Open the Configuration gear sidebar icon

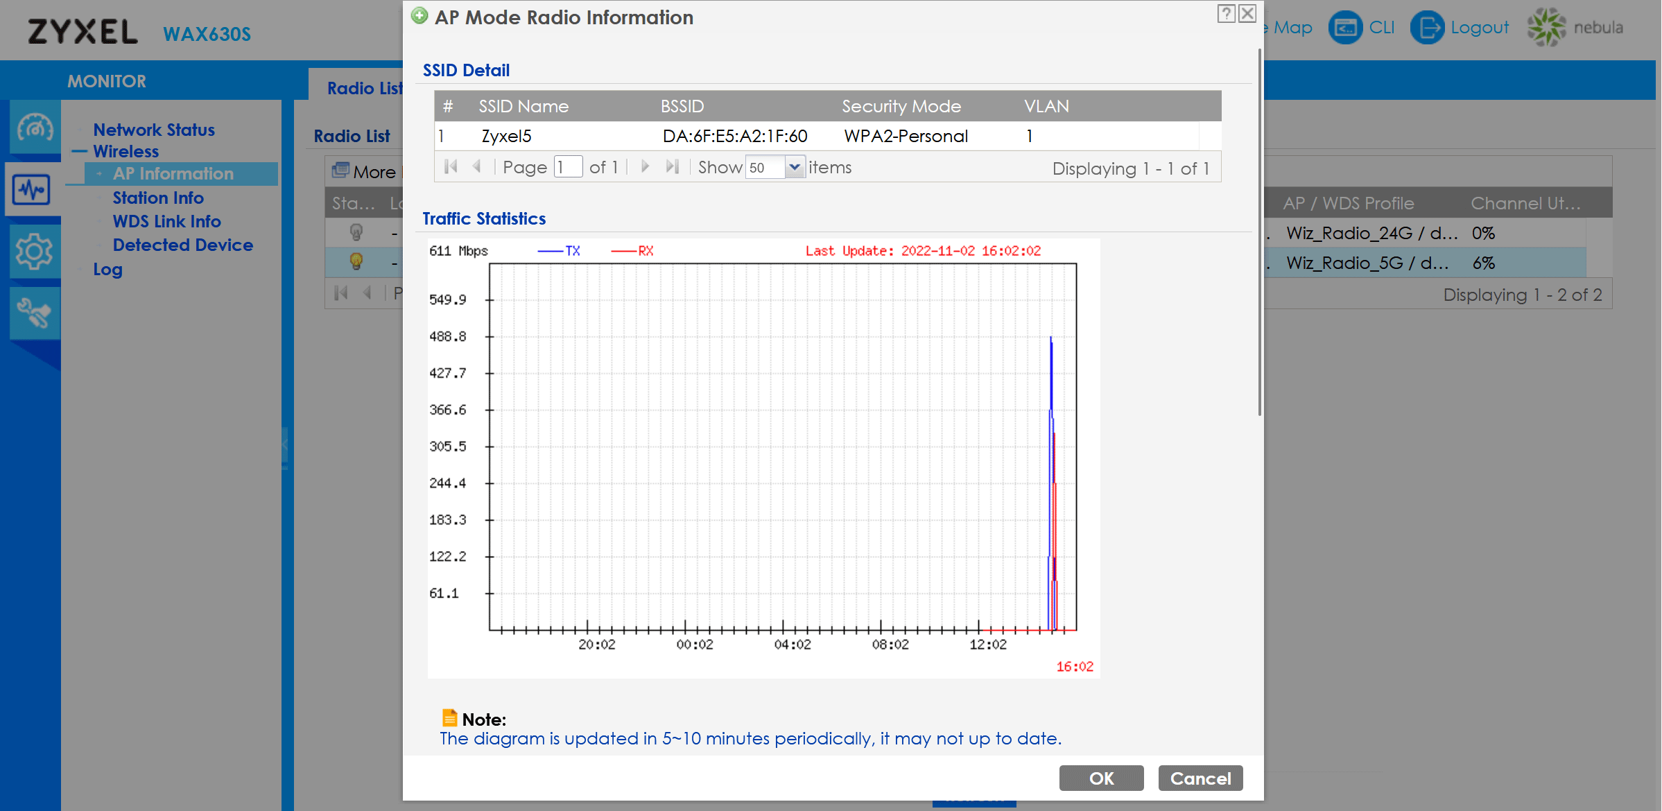click(33, 252)
